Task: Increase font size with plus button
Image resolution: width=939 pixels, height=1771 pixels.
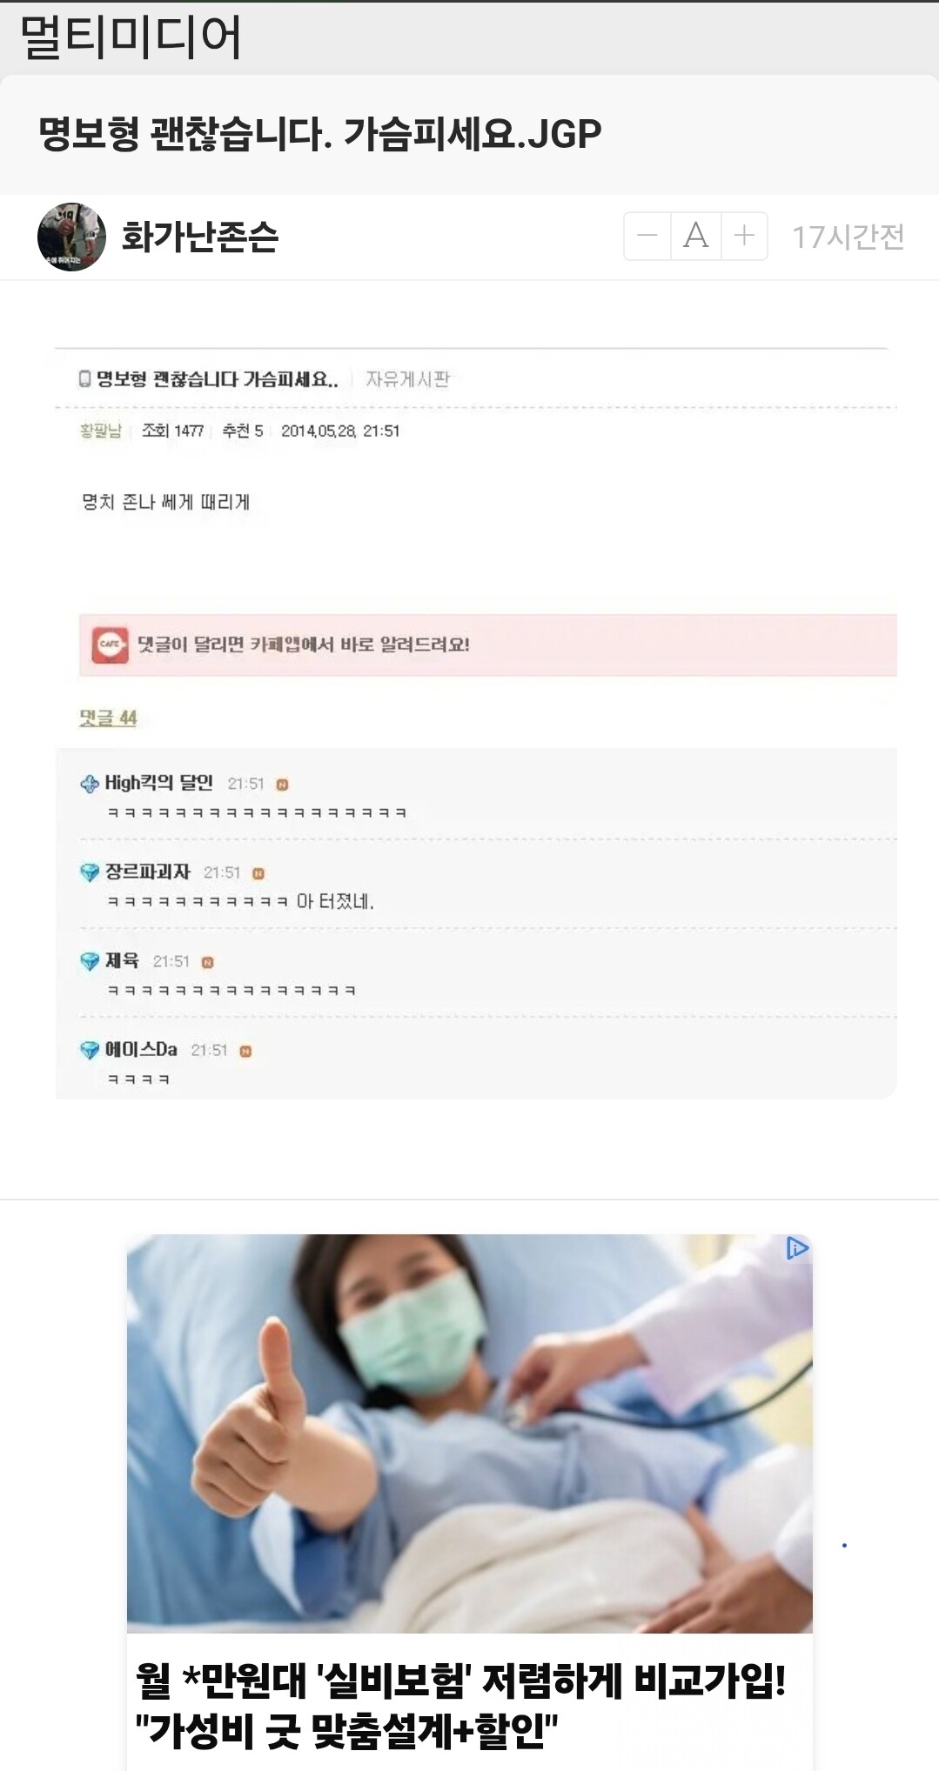Action: [x=744, y=236]
